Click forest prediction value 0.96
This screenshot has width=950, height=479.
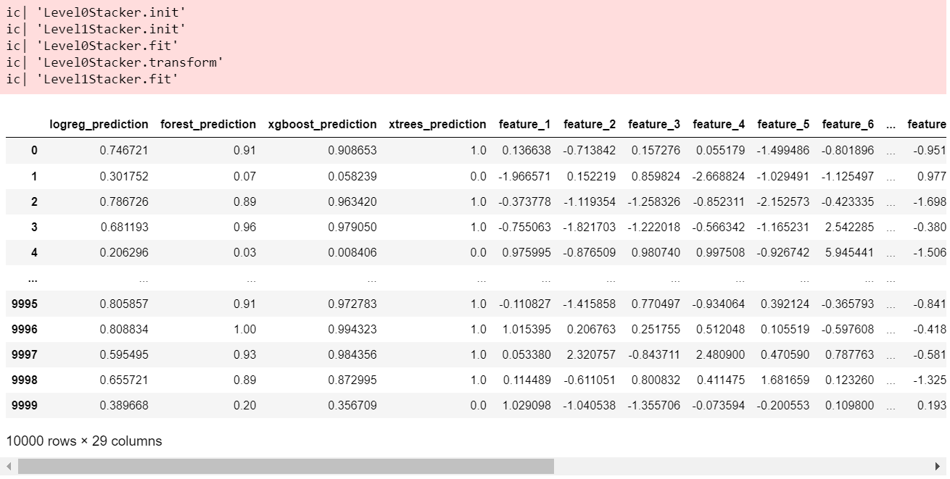point(245,227)
